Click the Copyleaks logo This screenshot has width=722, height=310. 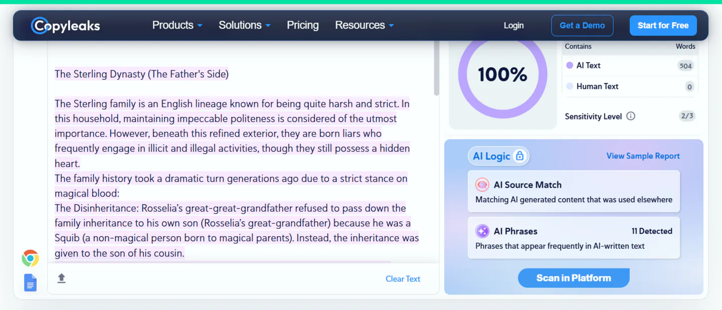point(66,26)
